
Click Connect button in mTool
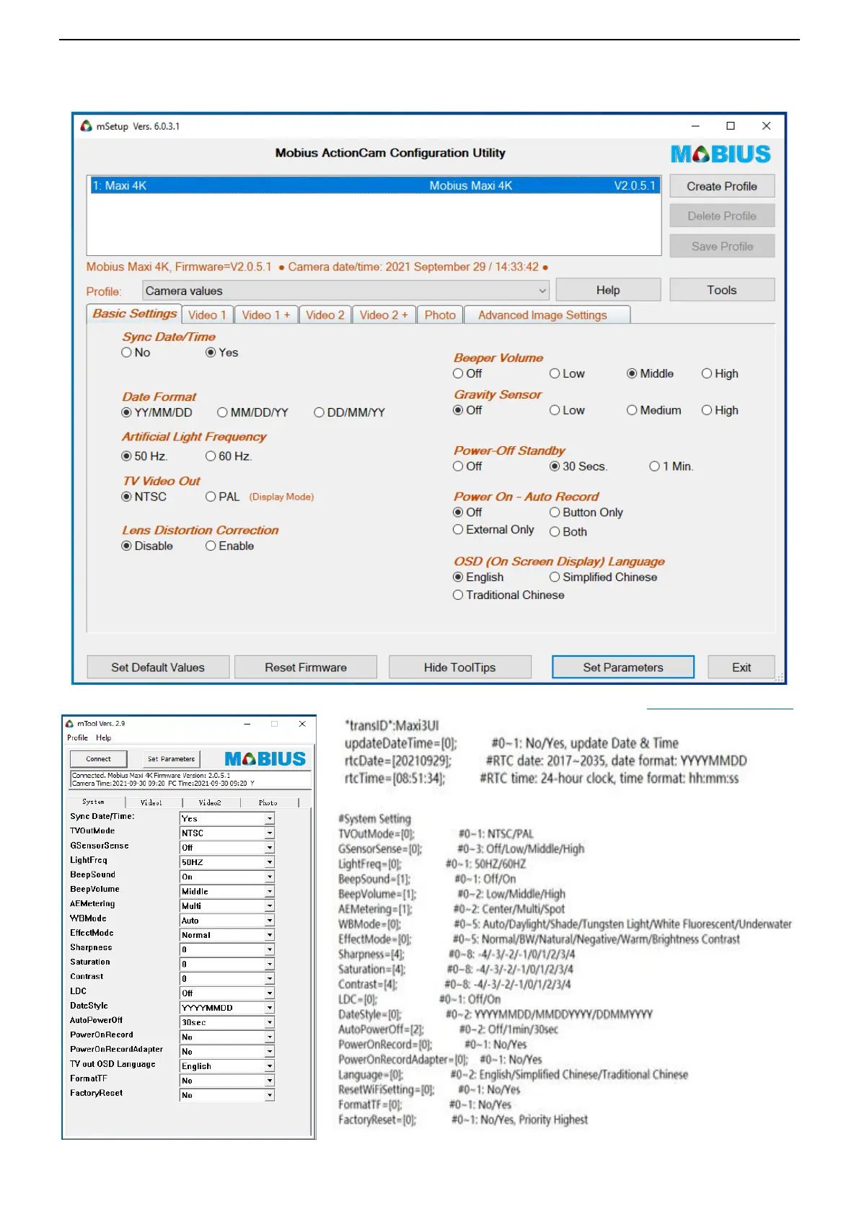99,759
